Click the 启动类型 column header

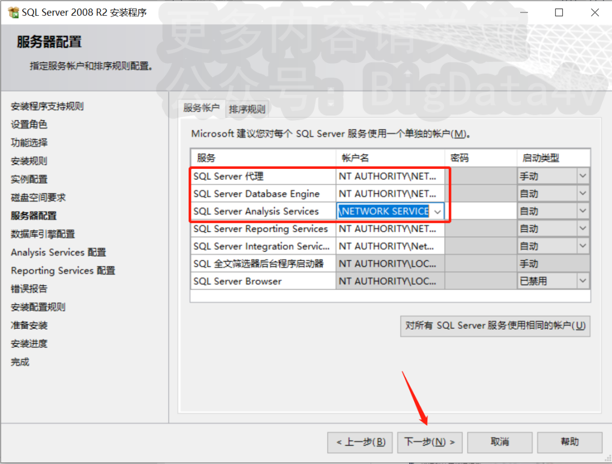coord(554,158)
